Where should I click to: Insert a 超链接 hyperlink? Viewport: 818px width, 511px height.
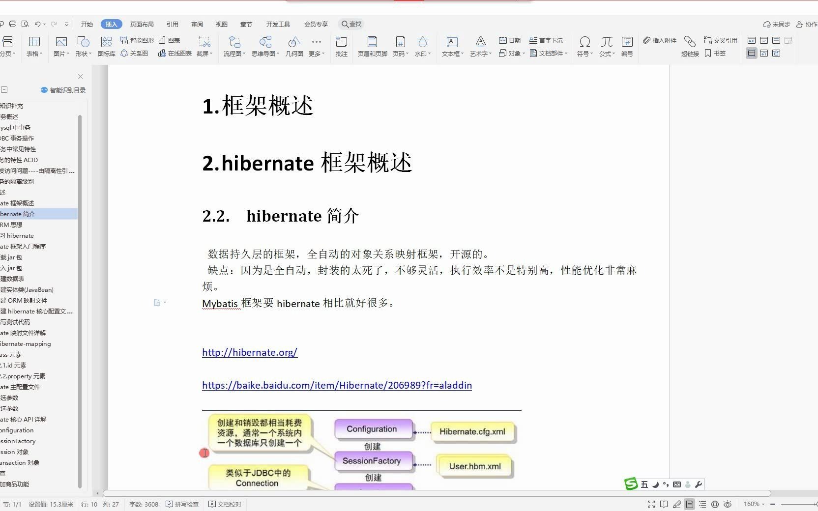click(690, 47)
